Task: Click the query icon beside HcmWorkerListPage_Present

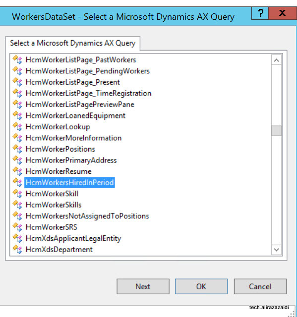Action: pos(17,82)
